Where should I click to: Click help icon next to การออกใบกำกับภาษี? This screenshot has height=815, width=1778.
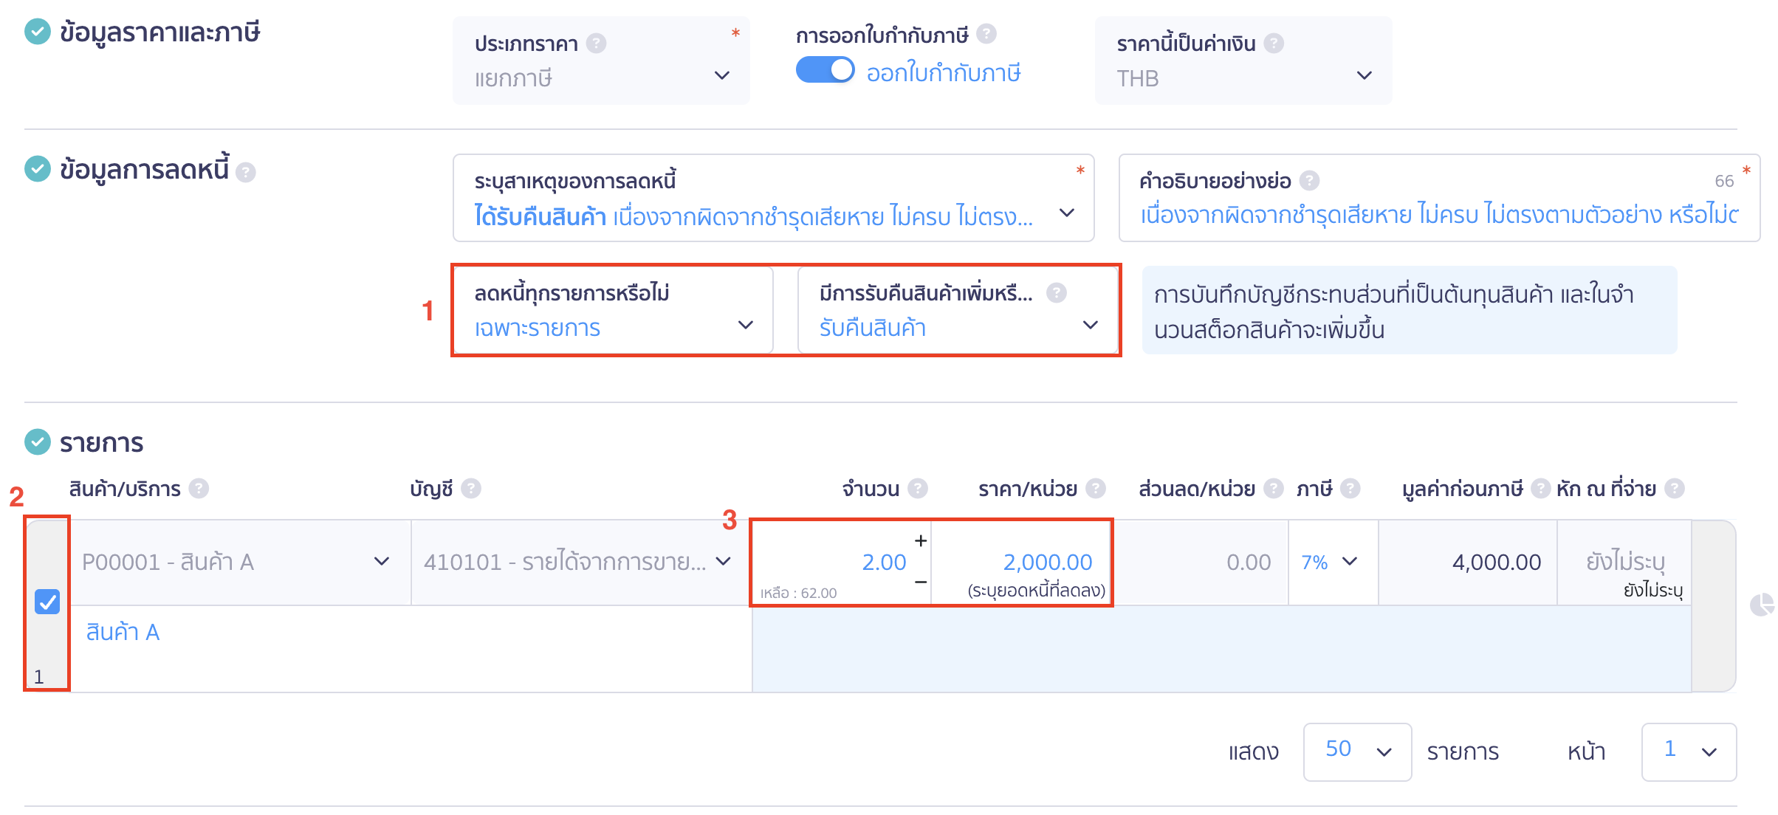(986, 34)
